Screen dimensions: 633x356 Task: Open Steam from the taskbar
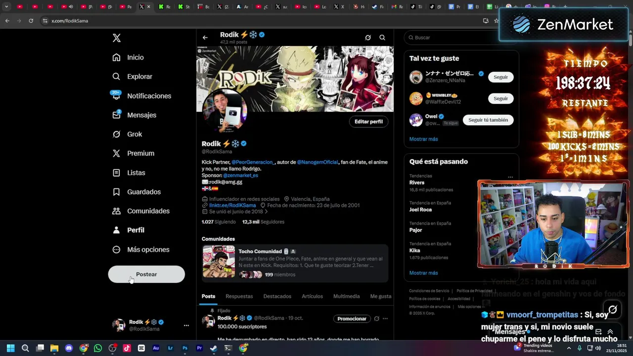pyautogui.click(x=214, y=348)
